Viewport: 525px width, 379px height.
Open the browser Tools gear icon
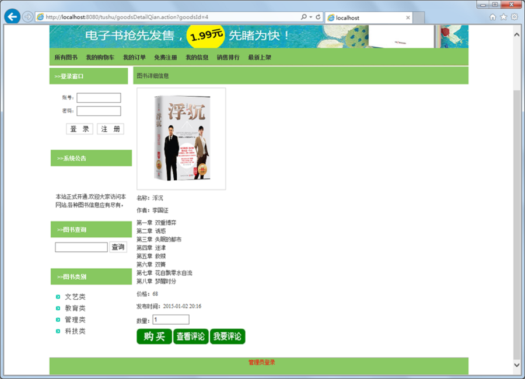pyautogui.click(x=513, y=17)
